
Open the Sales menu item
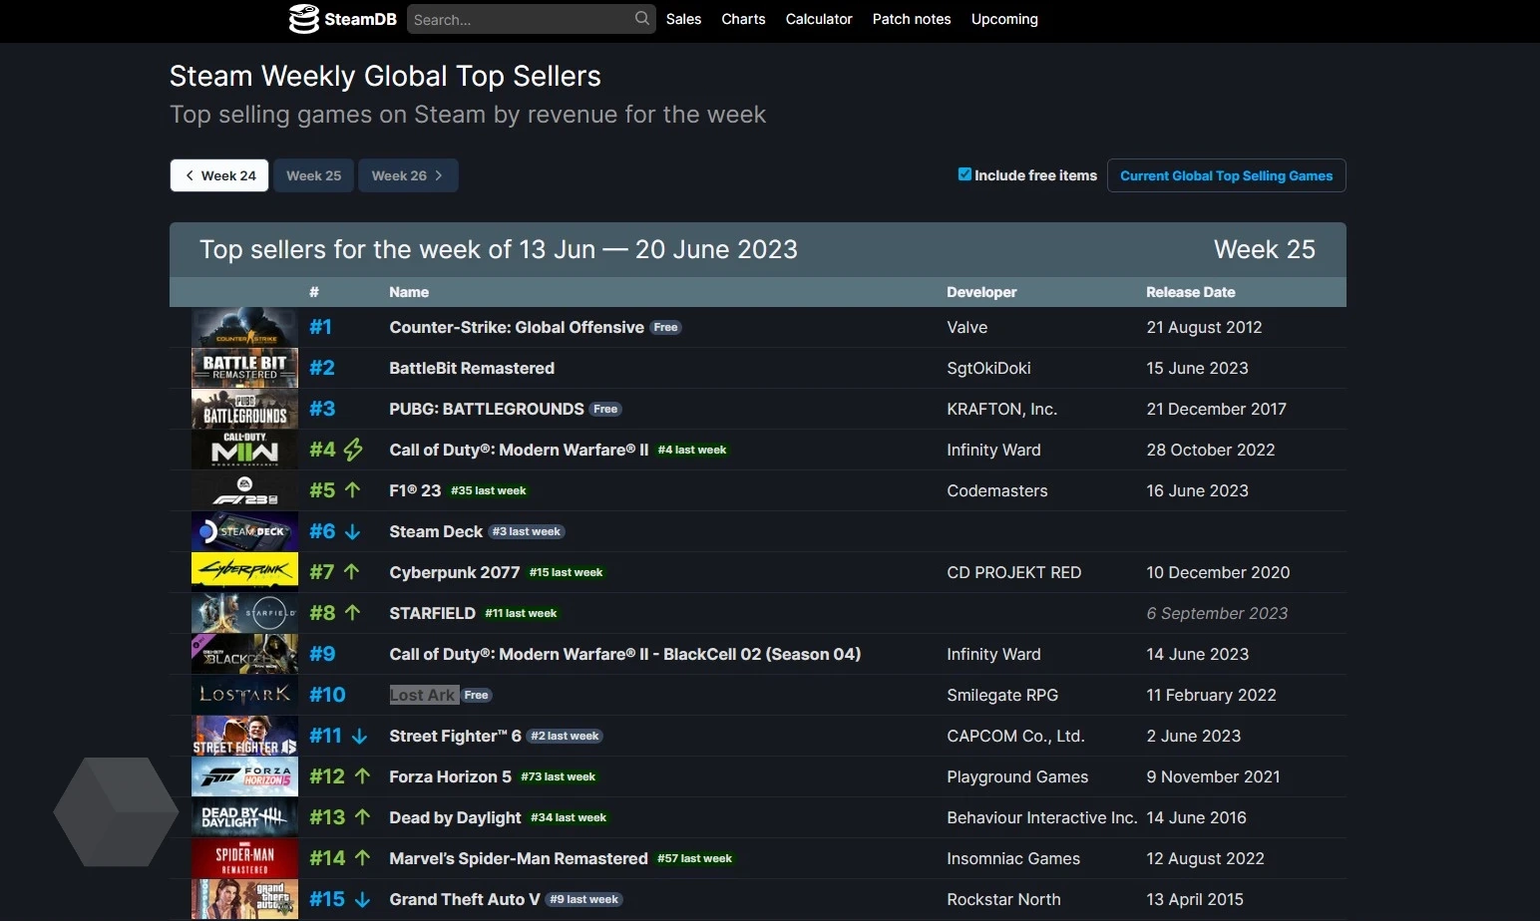point(684,19)
